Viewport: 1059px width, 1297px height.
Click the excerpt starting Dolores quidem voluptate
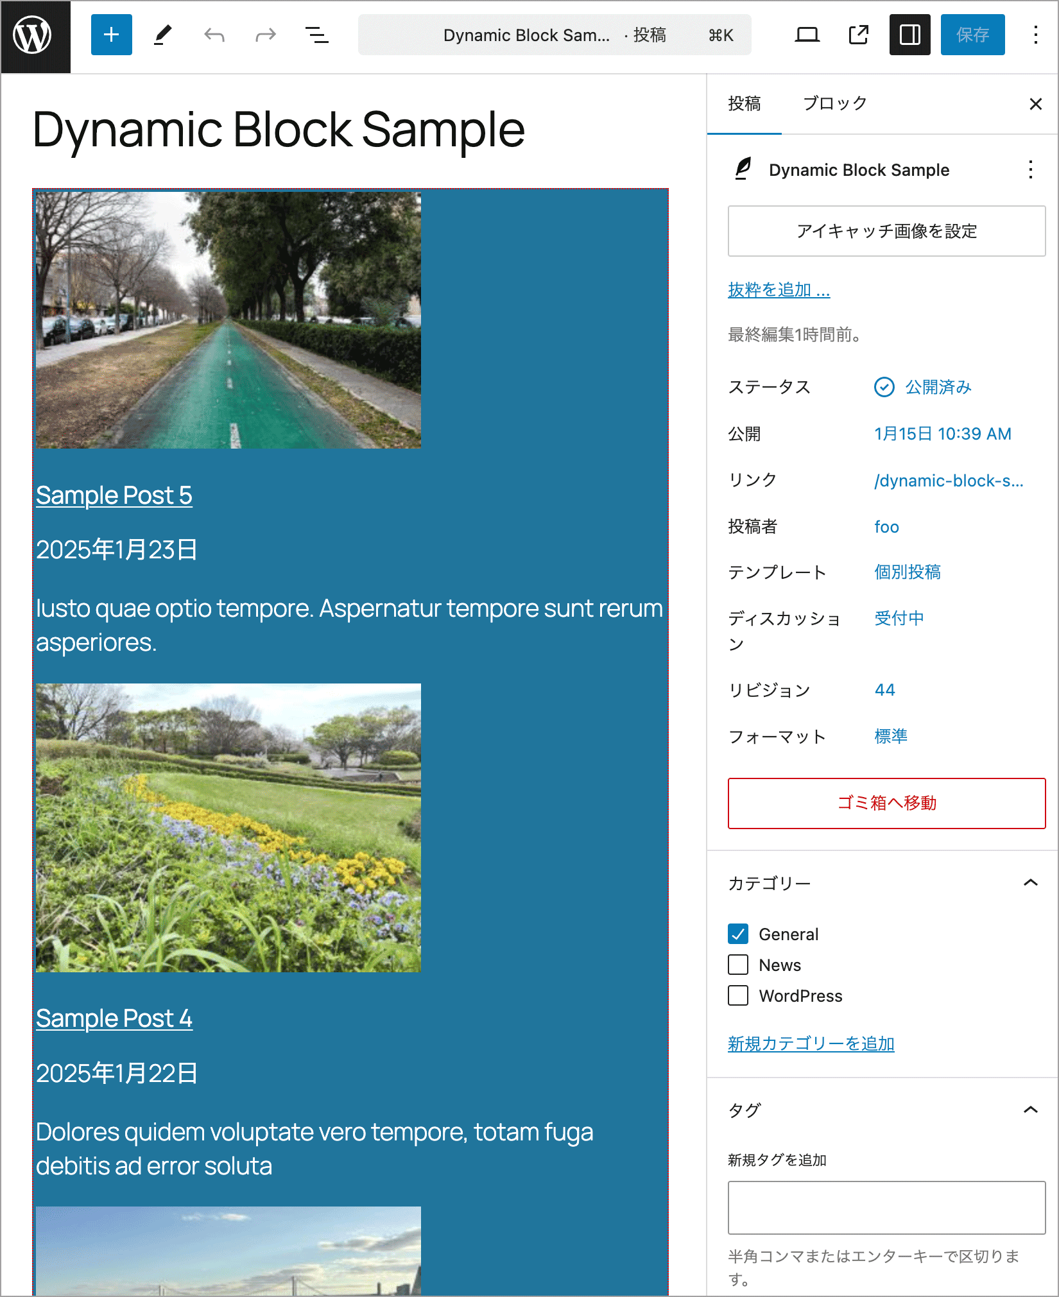pos(314,1149)
